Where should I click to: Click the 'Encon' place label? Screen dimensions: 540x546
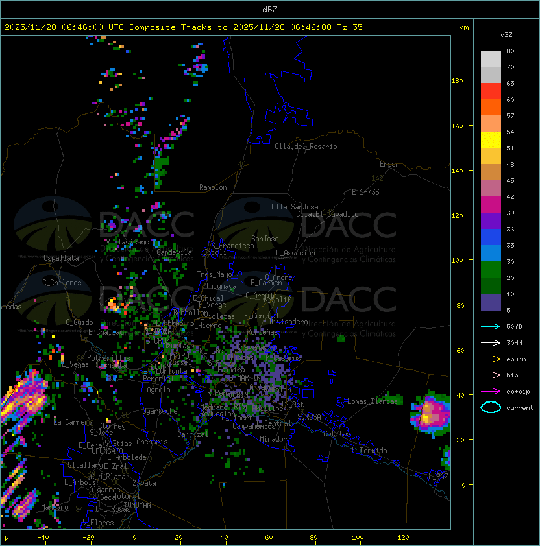pyautogui.click(x=389, y=164)
